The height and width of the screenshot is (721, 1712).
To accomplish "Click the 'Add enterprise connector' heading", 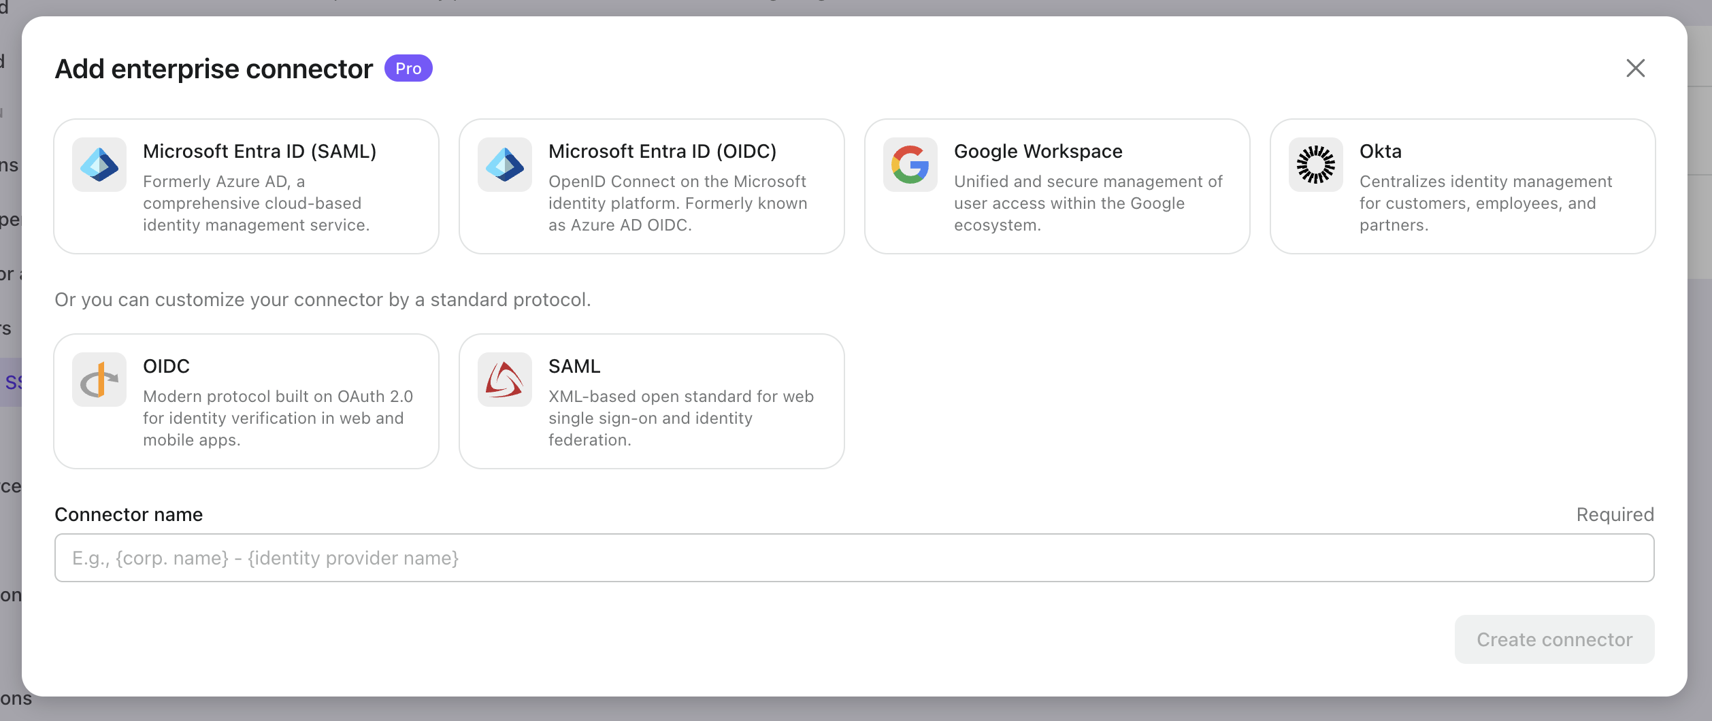I will pyautogui.click(x=214, y=69).
